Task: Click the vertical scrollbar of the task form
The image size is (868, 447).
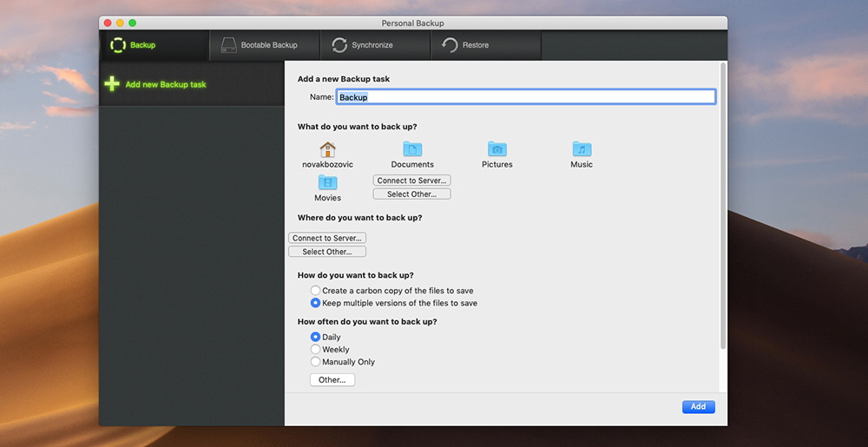Action: click(x=723, y=206)
